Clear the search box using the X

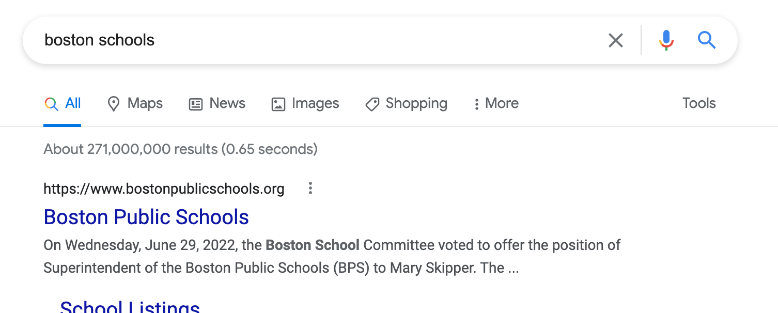[615, 40]
